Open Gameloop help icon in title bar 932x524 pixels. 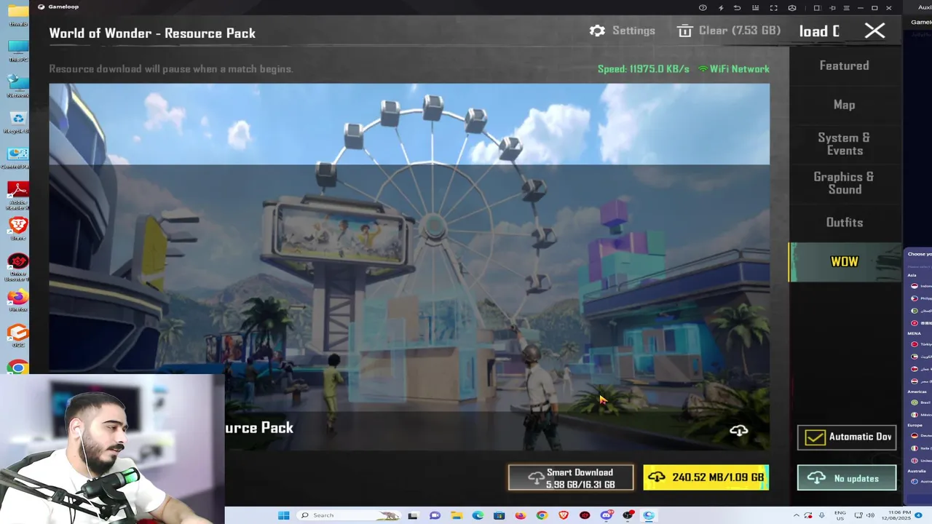coord(703,8)
